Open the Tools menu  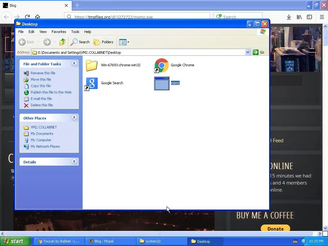(x=75, y=32)
